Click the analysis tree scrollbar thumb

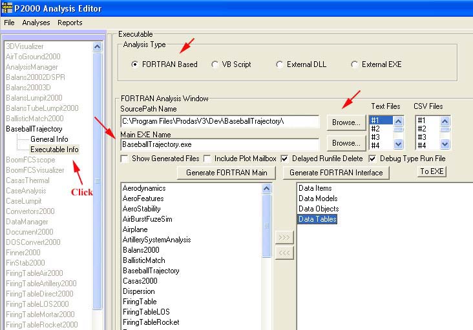(98, 181)
